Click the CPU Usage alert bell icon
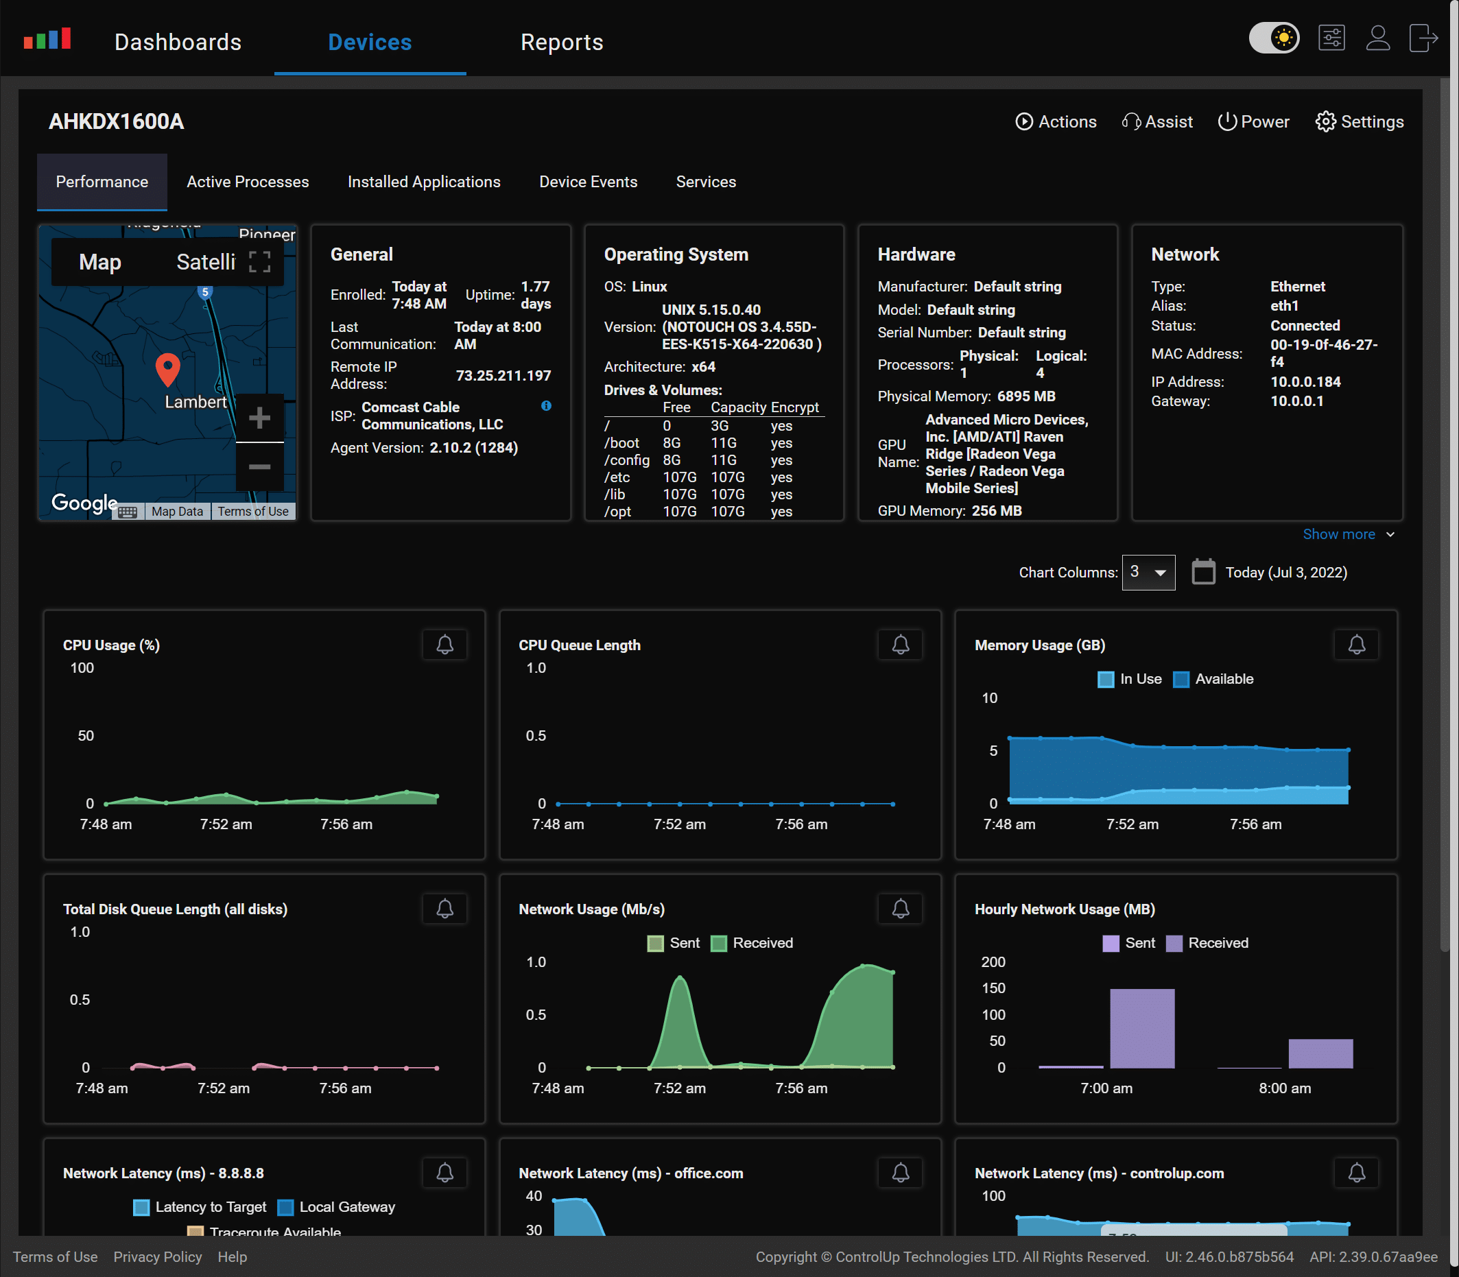 click(x=445, y=645)
